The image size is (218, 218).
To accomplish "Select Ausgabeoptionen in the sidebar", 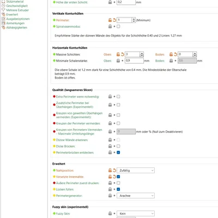I will pos(18,19).
